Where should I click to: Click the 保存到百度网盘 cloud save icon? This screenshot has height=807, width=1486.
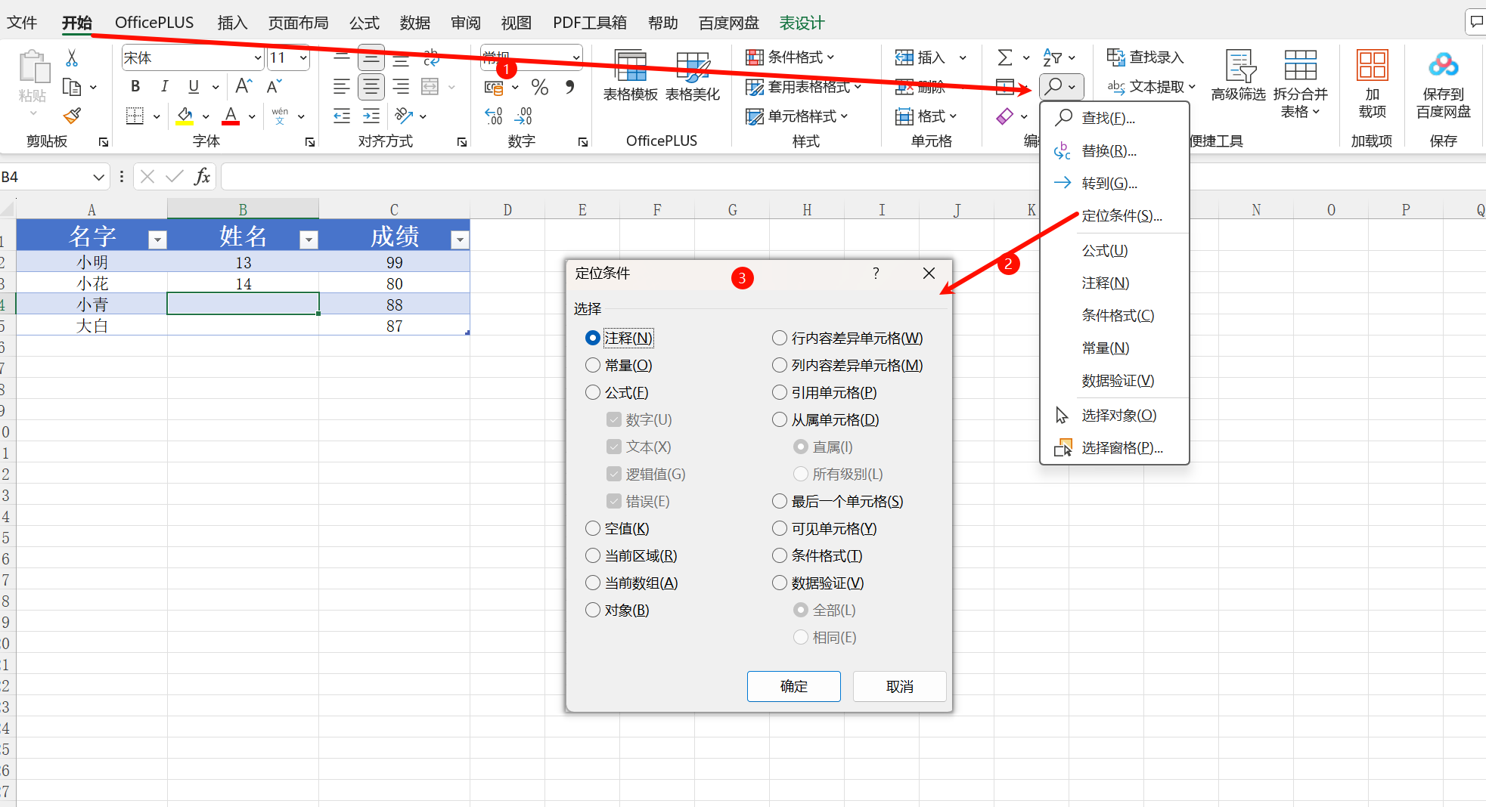point(1443,82)
